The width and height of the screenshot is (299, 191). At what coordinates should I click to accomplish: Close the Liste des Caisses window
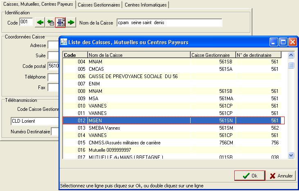point(292,42)
